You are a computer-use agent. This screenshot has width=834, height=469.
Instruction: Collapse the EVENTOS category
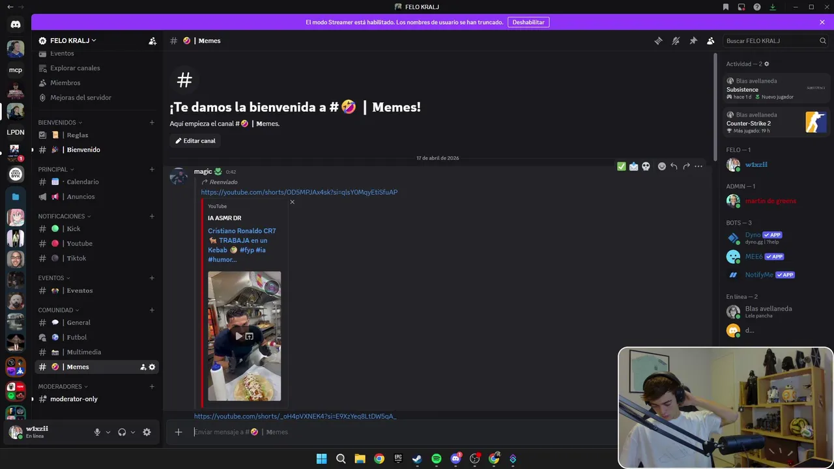click(53, 278)
